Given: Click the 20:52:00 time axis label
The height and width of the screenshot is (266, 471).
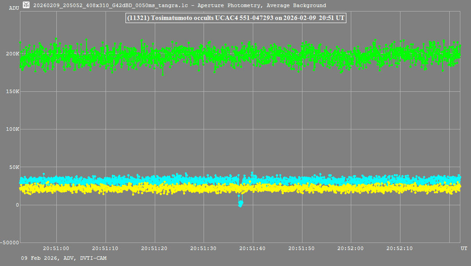Looking at the screenshot, I should pyautogui.click(x=351, y=249).
